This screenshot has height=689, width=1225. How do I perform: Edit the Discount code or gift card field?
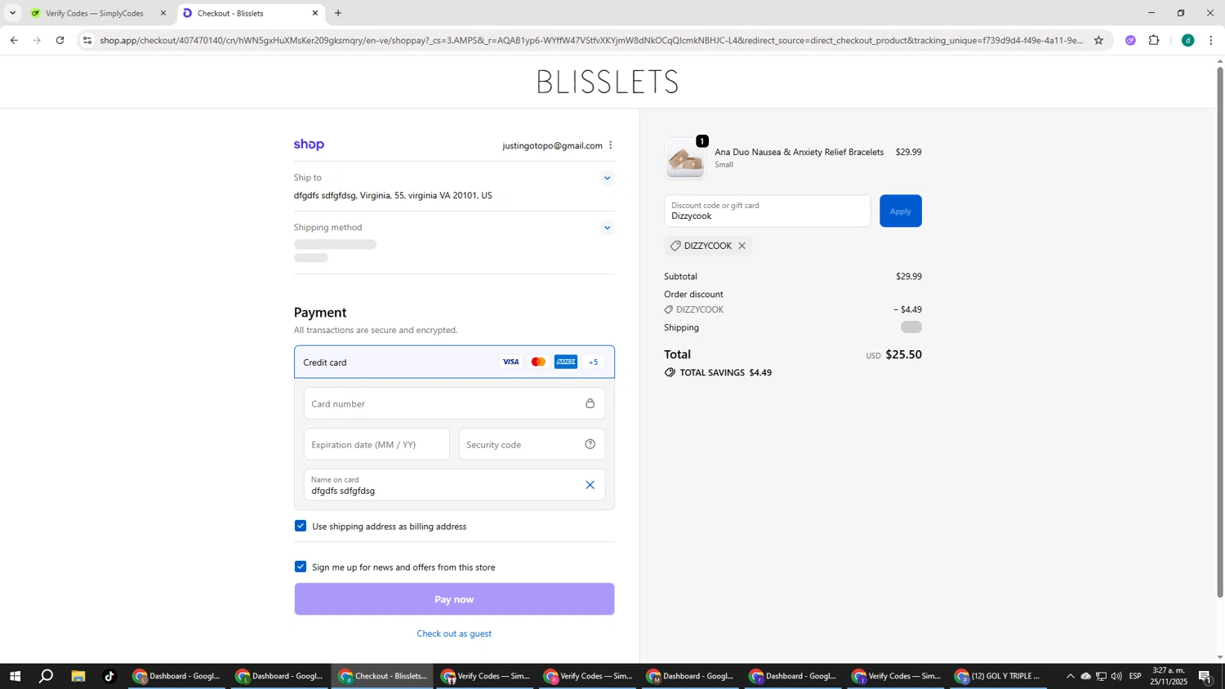[x=767, y=211]
